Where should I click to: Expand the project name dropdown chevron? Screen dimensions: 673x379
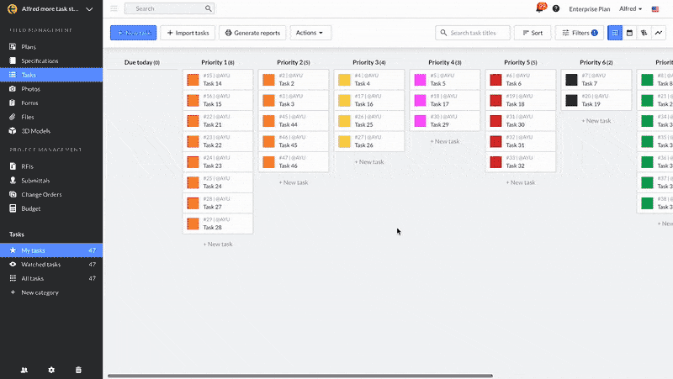coord(89,8)
